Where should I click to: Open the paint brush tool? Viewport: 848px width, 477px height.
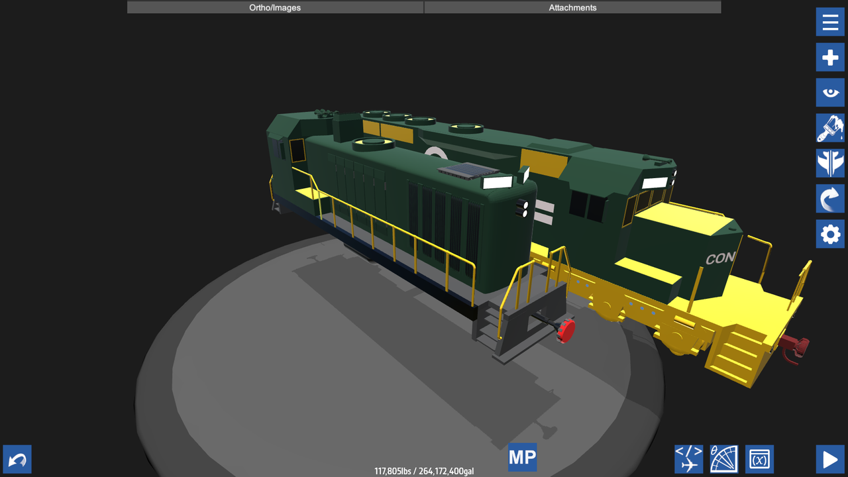830,128
